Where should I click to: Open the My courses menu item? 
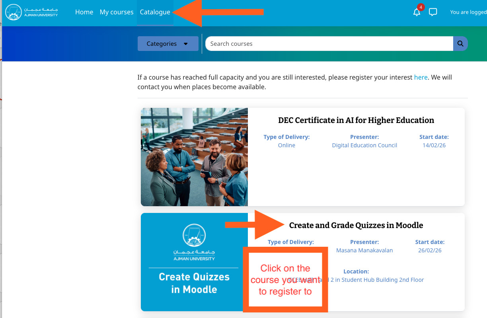[x=116, y=12]
